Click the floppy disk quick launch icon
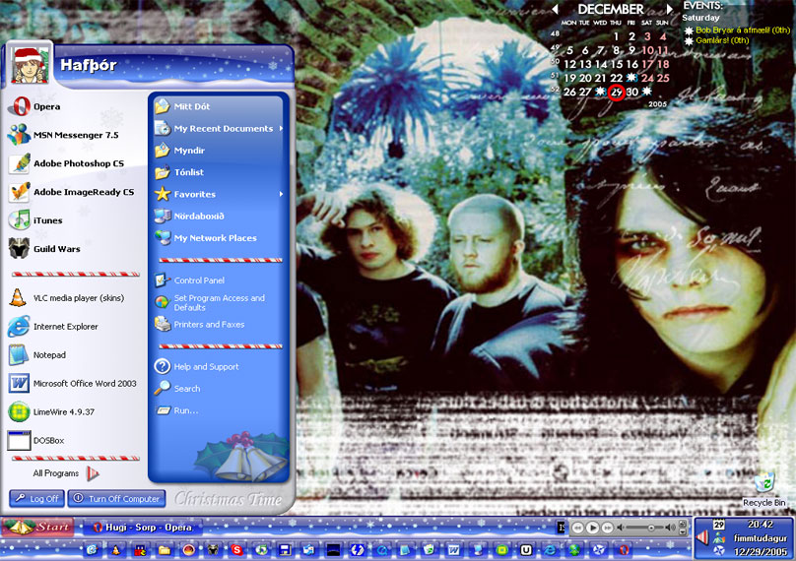 [x=285, y=550]
